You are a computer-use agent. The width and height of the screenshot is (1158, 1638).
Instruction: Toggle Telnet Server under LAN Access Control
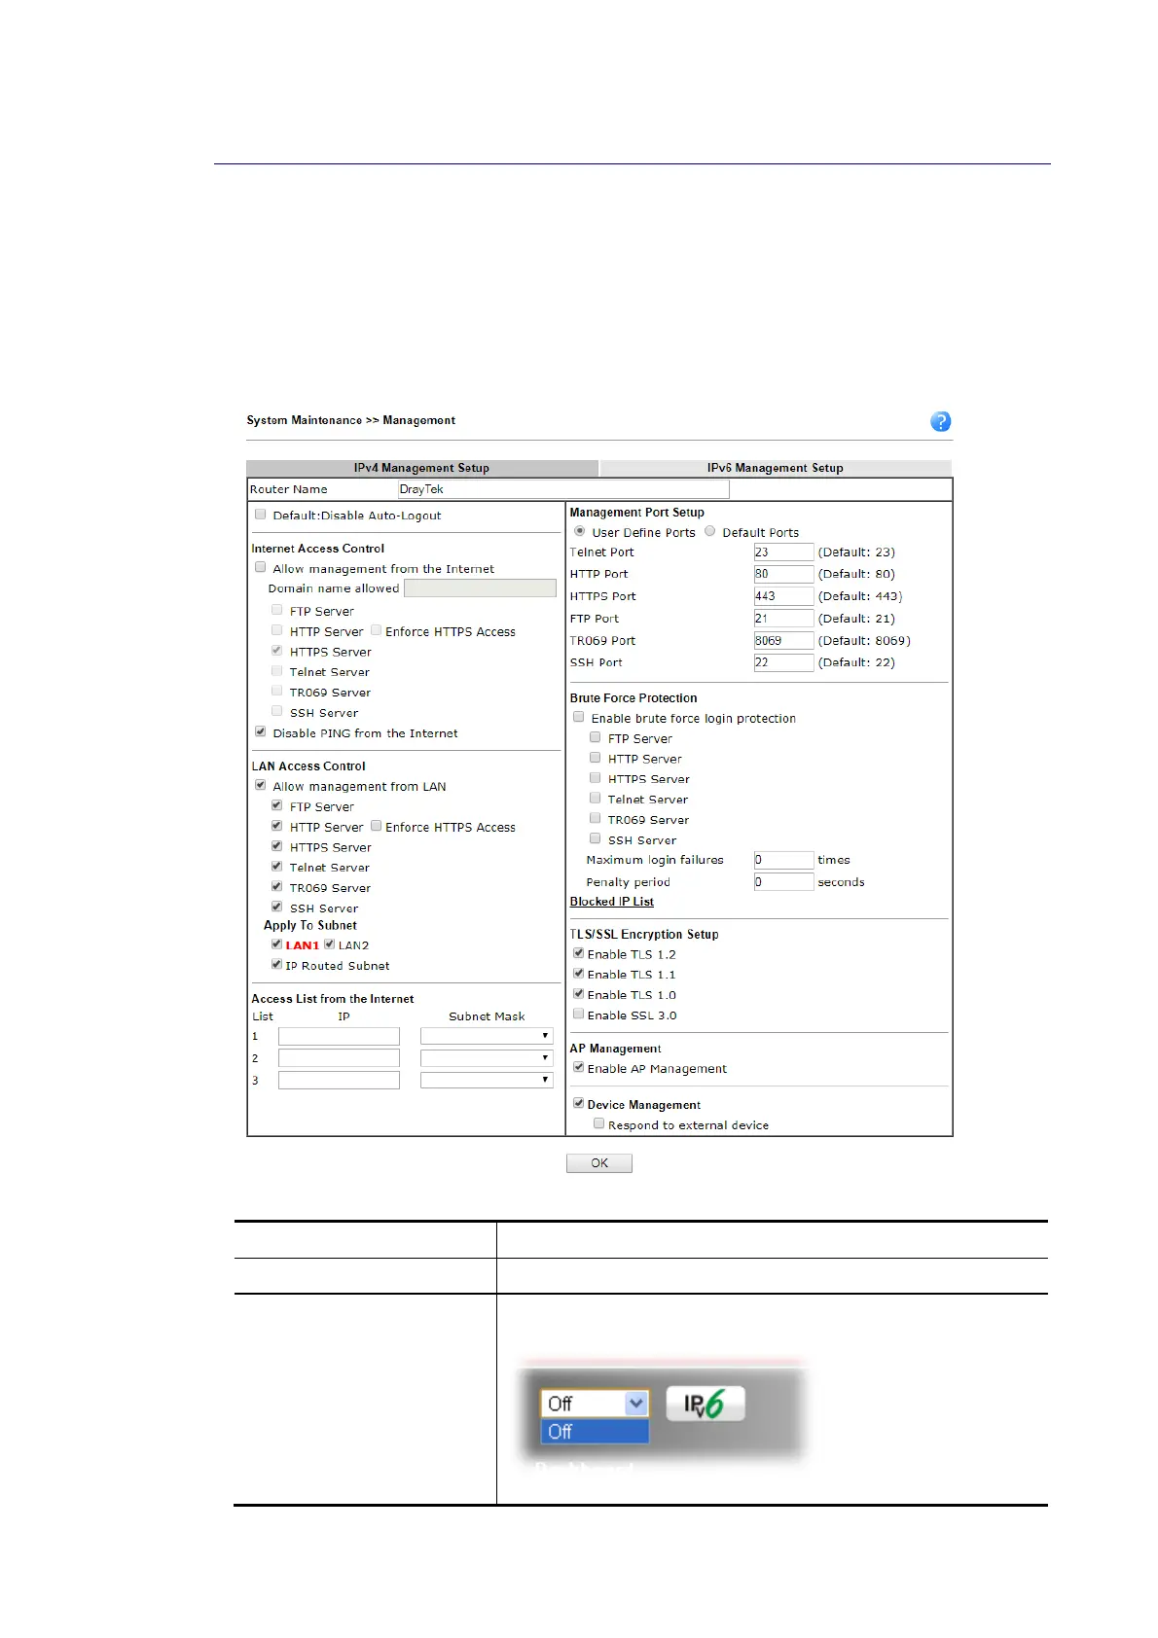[x=276, y=866]
